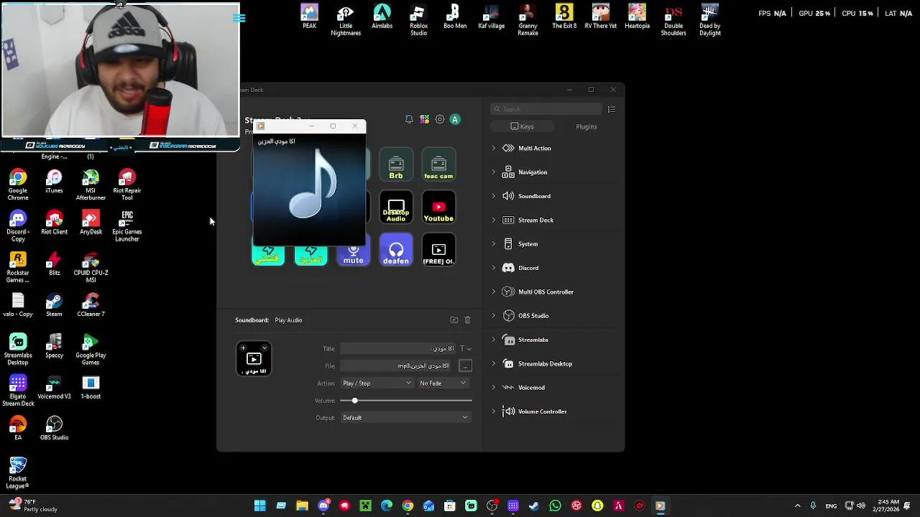Open Riot Repair Tool desktop icon
Image resolution: width=920 pixels, height=517 pixels.
127,185
